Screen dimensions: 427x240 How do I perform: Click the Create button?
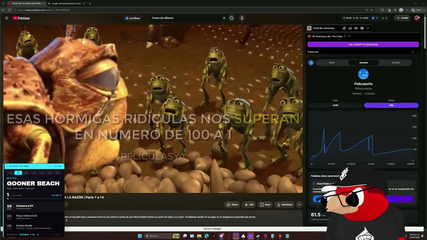pyautogui.click(x=402, y=18)
